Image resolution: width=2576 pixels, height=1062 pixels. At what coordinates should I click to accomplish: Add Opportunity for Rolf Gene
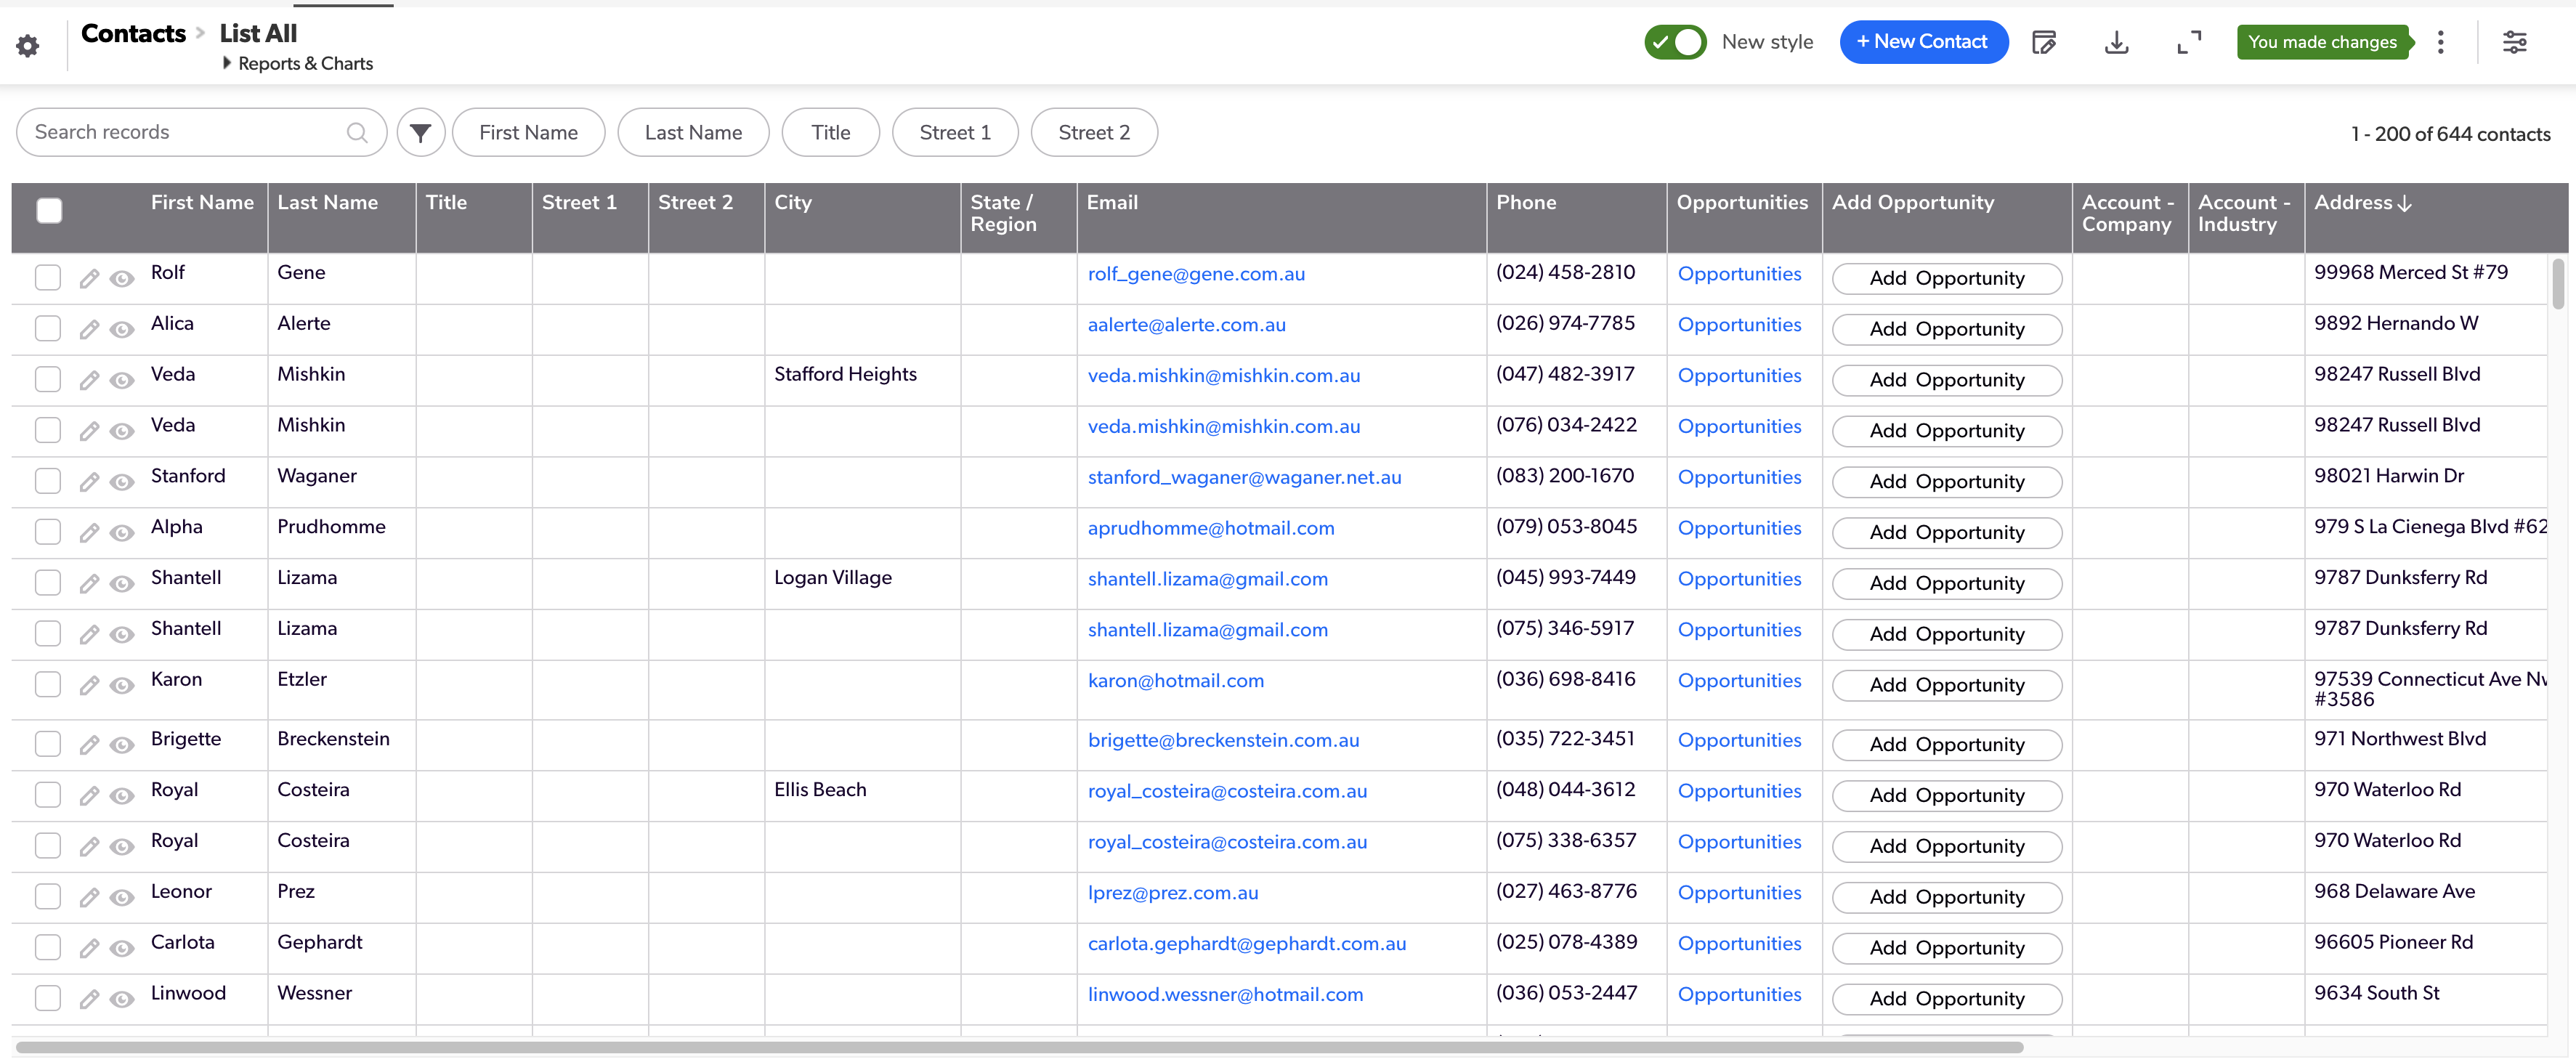[1946, 279]
